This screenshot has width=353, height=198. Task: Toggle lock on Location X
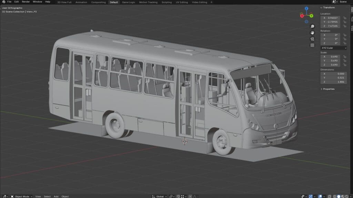[344, 18]
